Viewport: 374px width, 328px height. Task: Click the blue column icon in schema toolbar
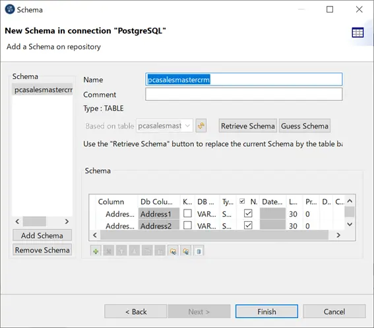click(x=199, y=251)
